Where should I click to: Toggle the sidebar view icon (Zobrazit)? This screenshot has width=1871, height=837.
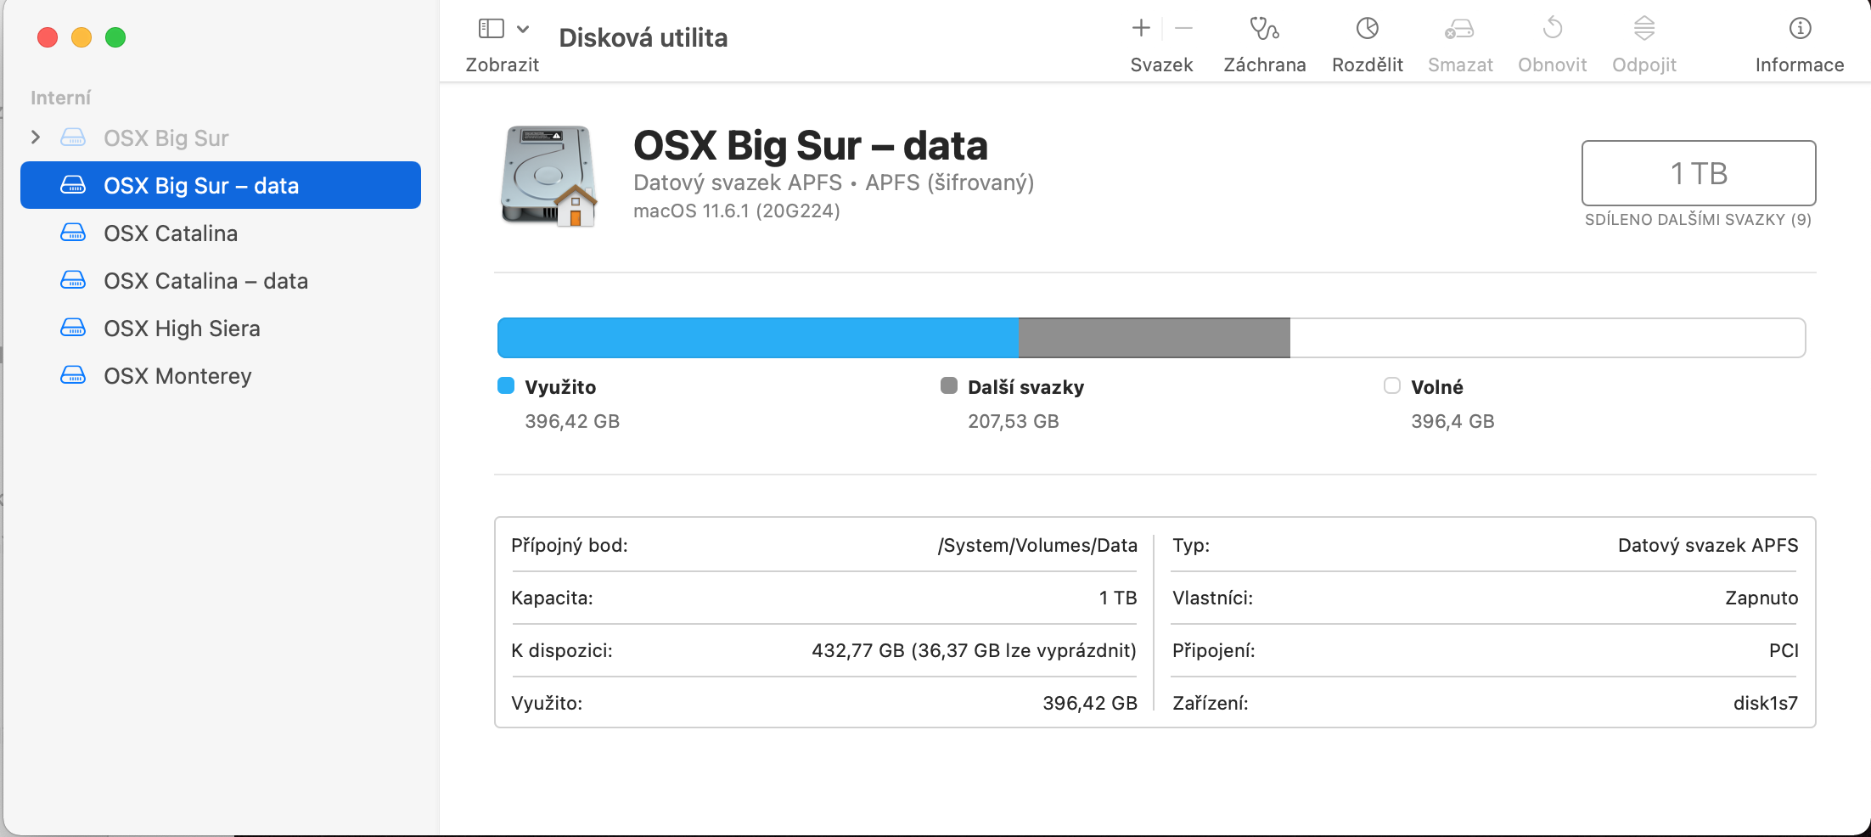(x=492, y=29)
